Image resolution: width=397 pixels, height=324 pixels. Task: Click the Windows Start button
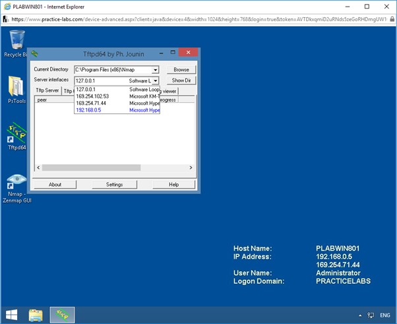11,315
